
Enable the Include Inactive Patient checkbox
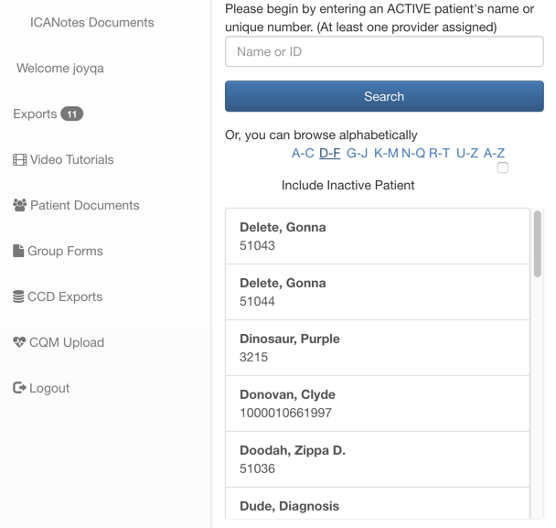pyautogui.click(x=502, y=167)
